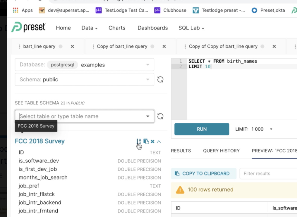The height and width of the screenshot is (217, 297).
Task: Click months_job_search column
Action: click(90, 178)
